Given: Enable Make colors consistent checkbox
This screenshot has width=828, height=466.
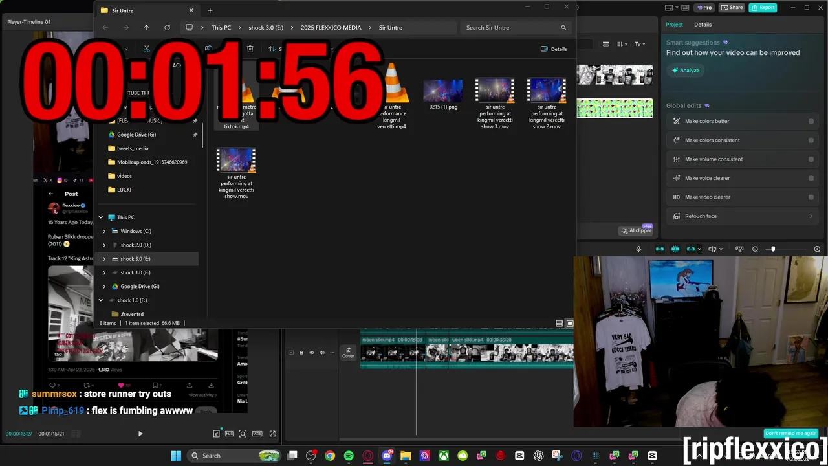Looking at the screenshot, I should pos(811,140).
